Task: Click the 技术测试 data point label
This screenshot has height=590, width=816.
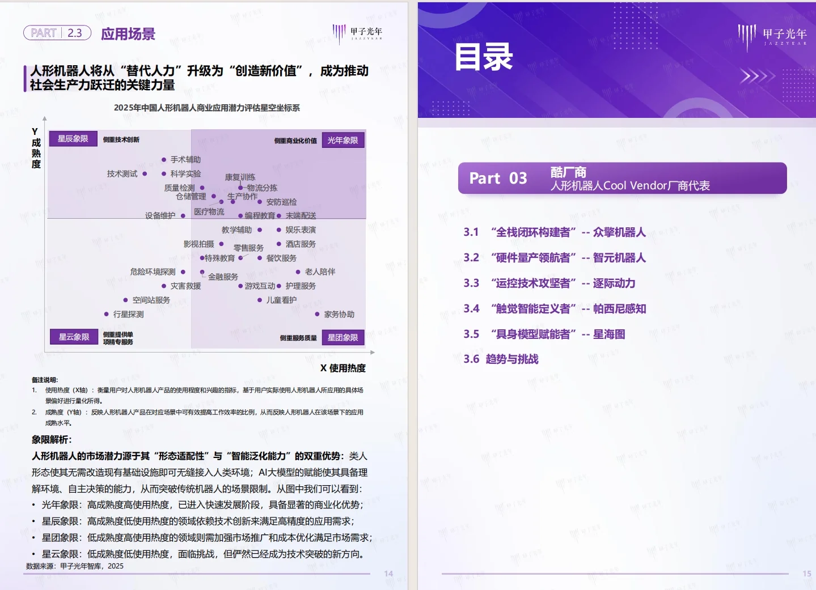Action: [x=122, y=174]
